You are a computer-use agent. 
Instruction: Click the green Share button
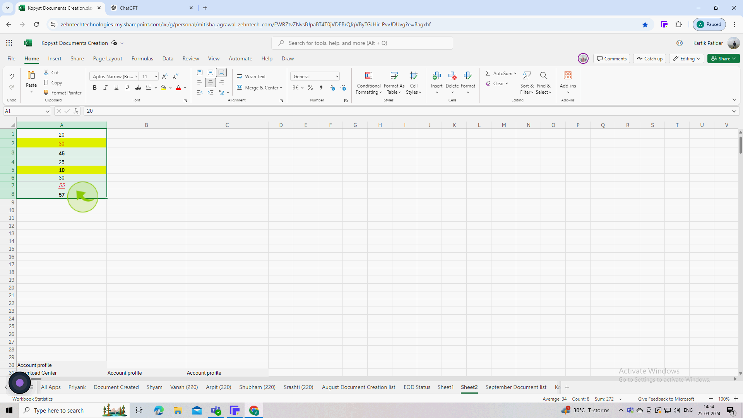click(x=723, y=58)
